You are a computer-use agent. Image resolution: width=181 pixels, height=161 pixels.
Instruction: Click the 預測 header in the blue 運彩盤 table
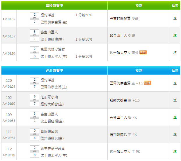(x=139, y=70)
